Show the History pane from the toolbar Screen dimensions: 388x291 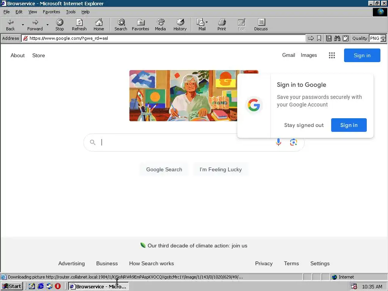click(x=180, y=25)
